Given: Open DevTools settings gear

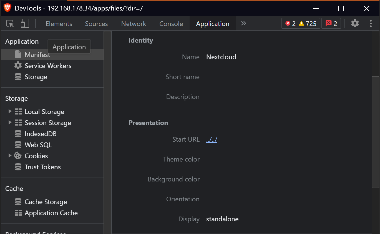Looking at the screenshot, I should coord(355,24).
